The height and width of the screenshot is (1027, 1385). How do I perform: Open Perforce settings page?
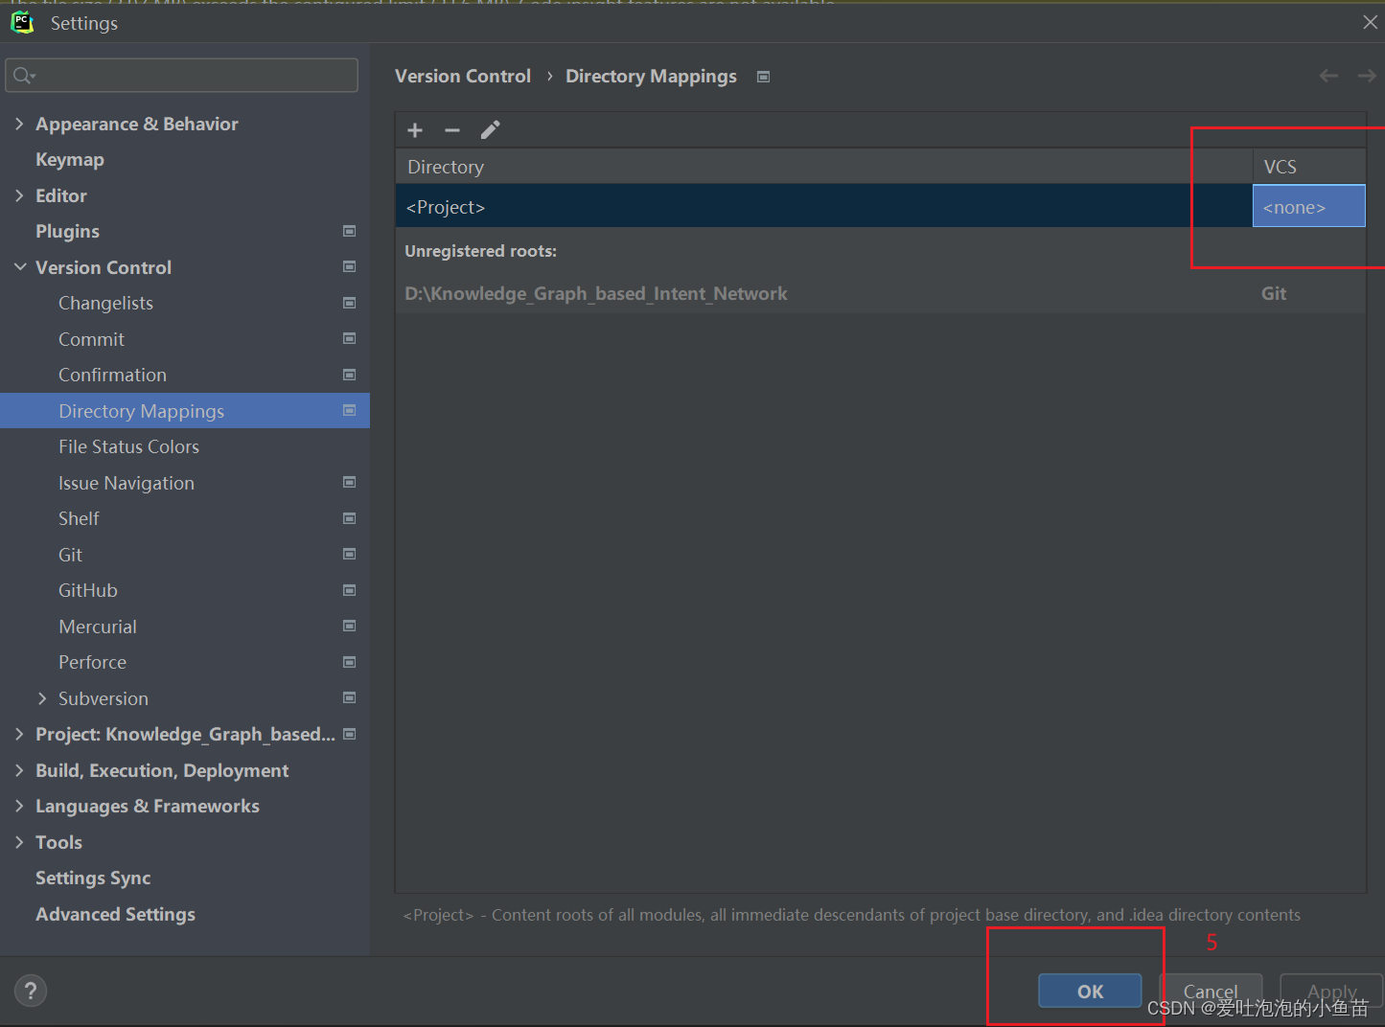click(x=92, y=663)
